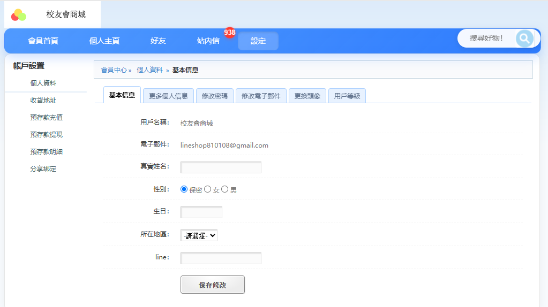Open the 938 unread messages badge
The width and height of the screenshot is (548, 307).
(230, 33)
